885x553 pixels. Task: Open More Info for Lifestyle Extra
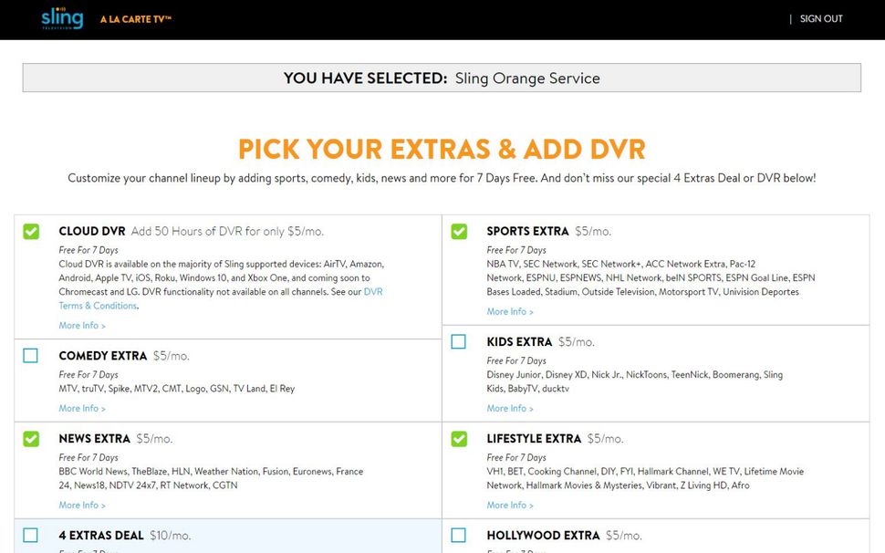[x=510, y=505]
